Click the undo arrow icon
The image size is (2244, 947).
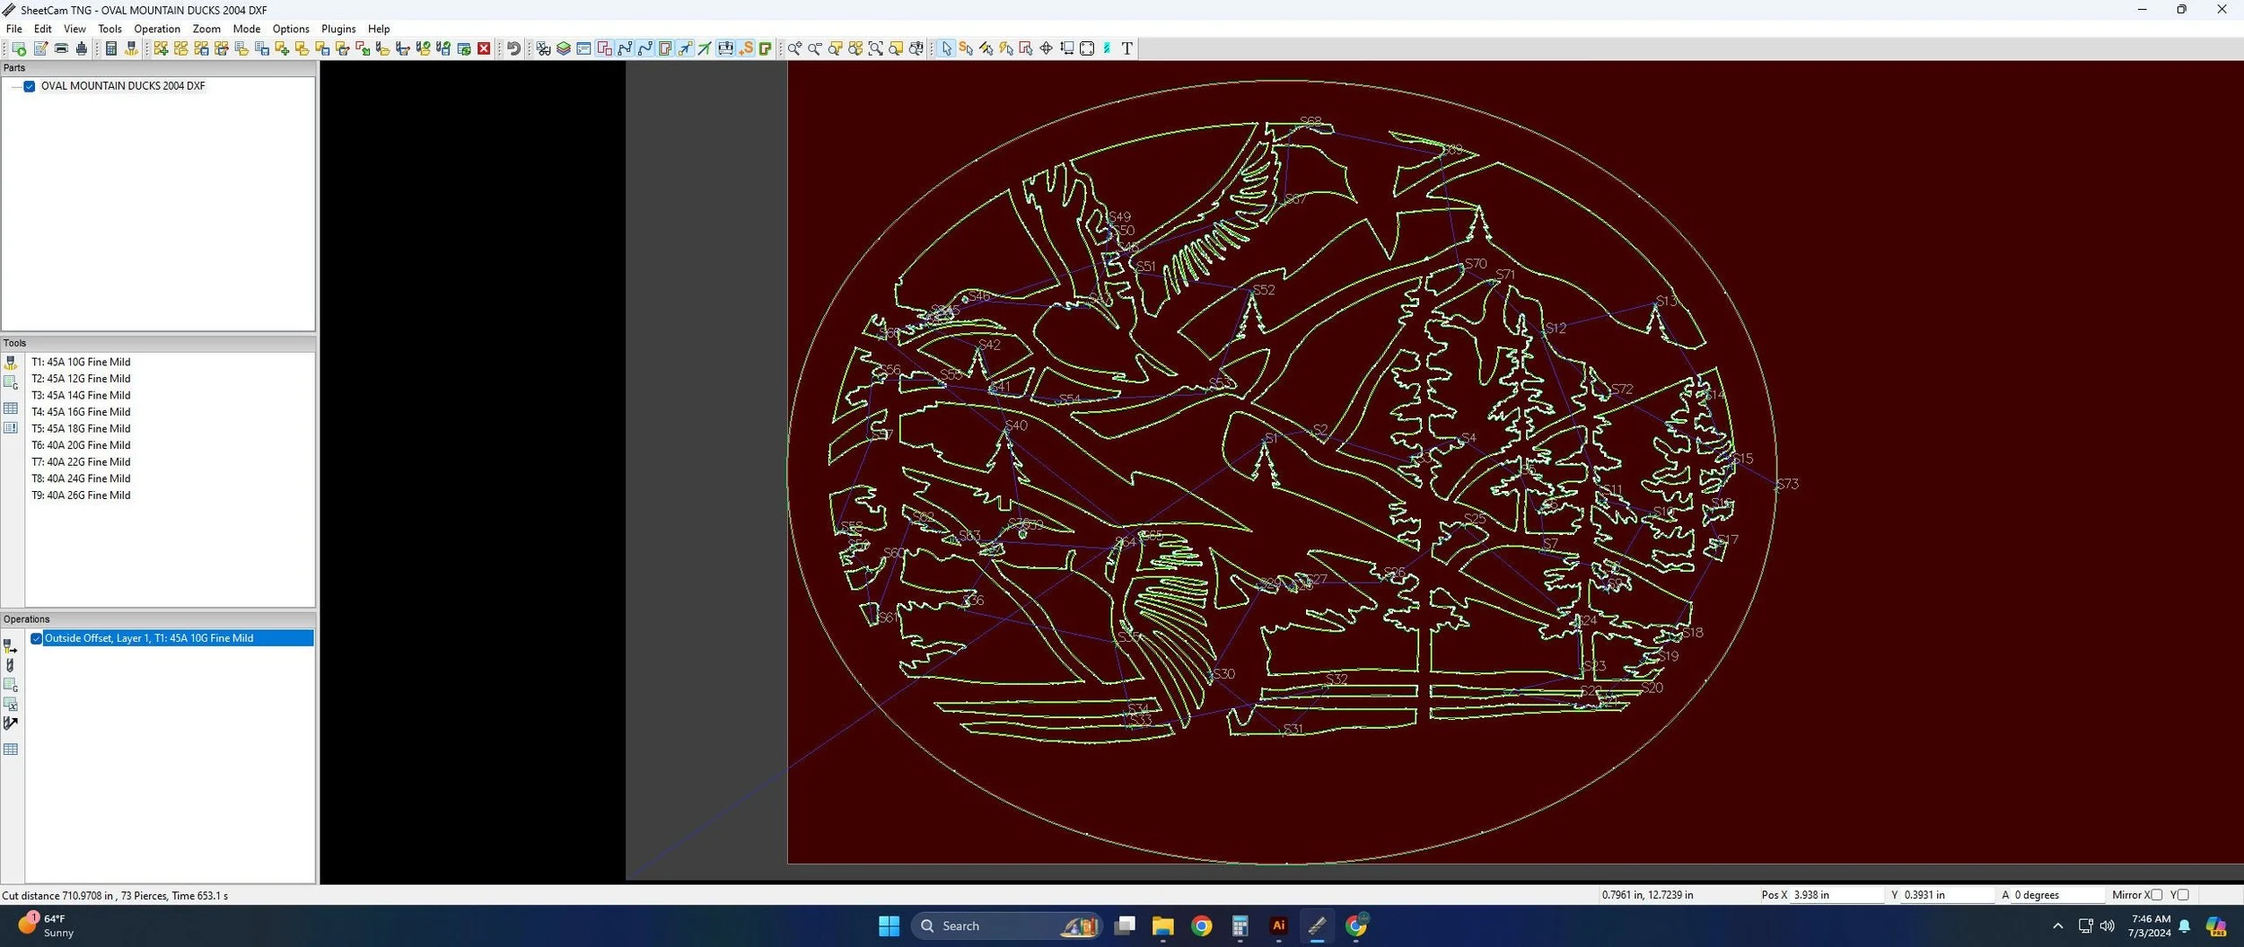(513, 48)
